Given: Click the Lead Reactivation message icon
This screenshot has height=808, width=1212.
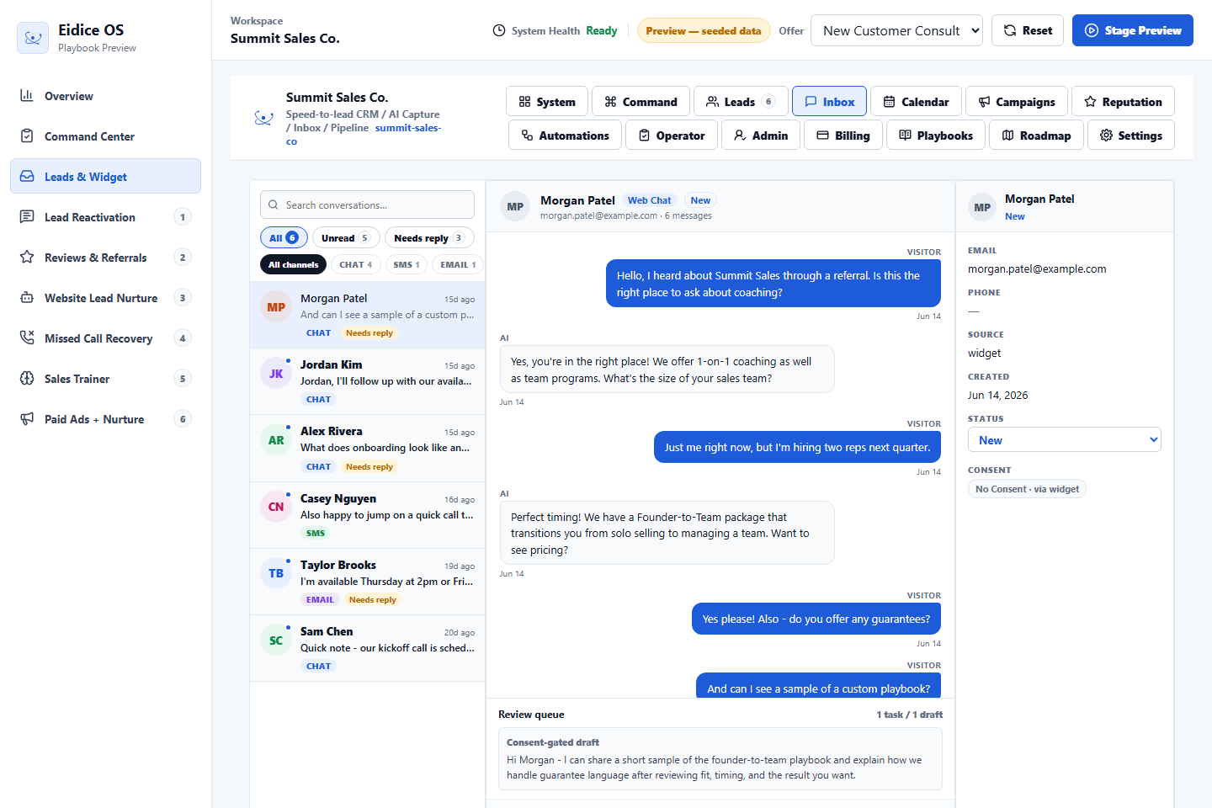Looking at the screenshot, I should point(27,217).
